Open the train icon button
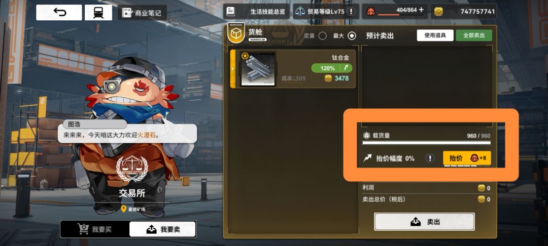 pyautogui.click(x=98, y=13)
